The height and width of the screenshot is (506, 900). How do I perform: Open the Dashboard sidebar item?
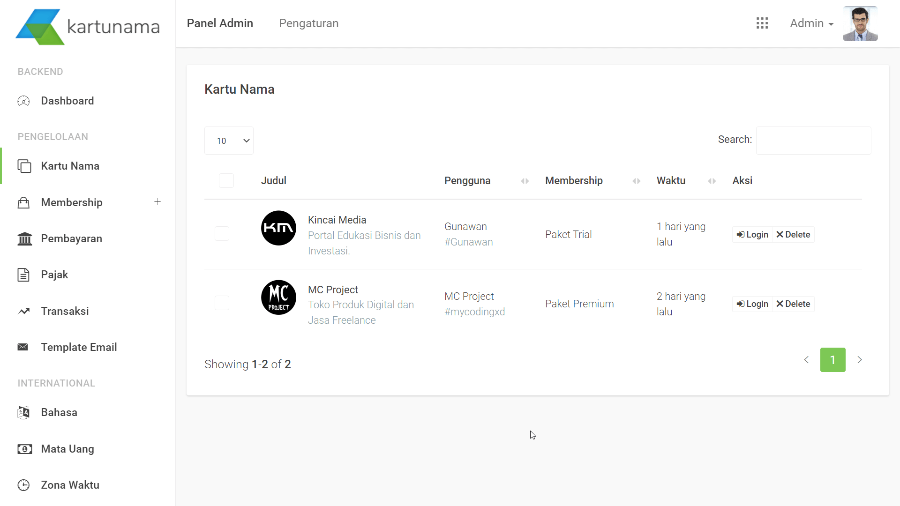click(x=67, y=101)
